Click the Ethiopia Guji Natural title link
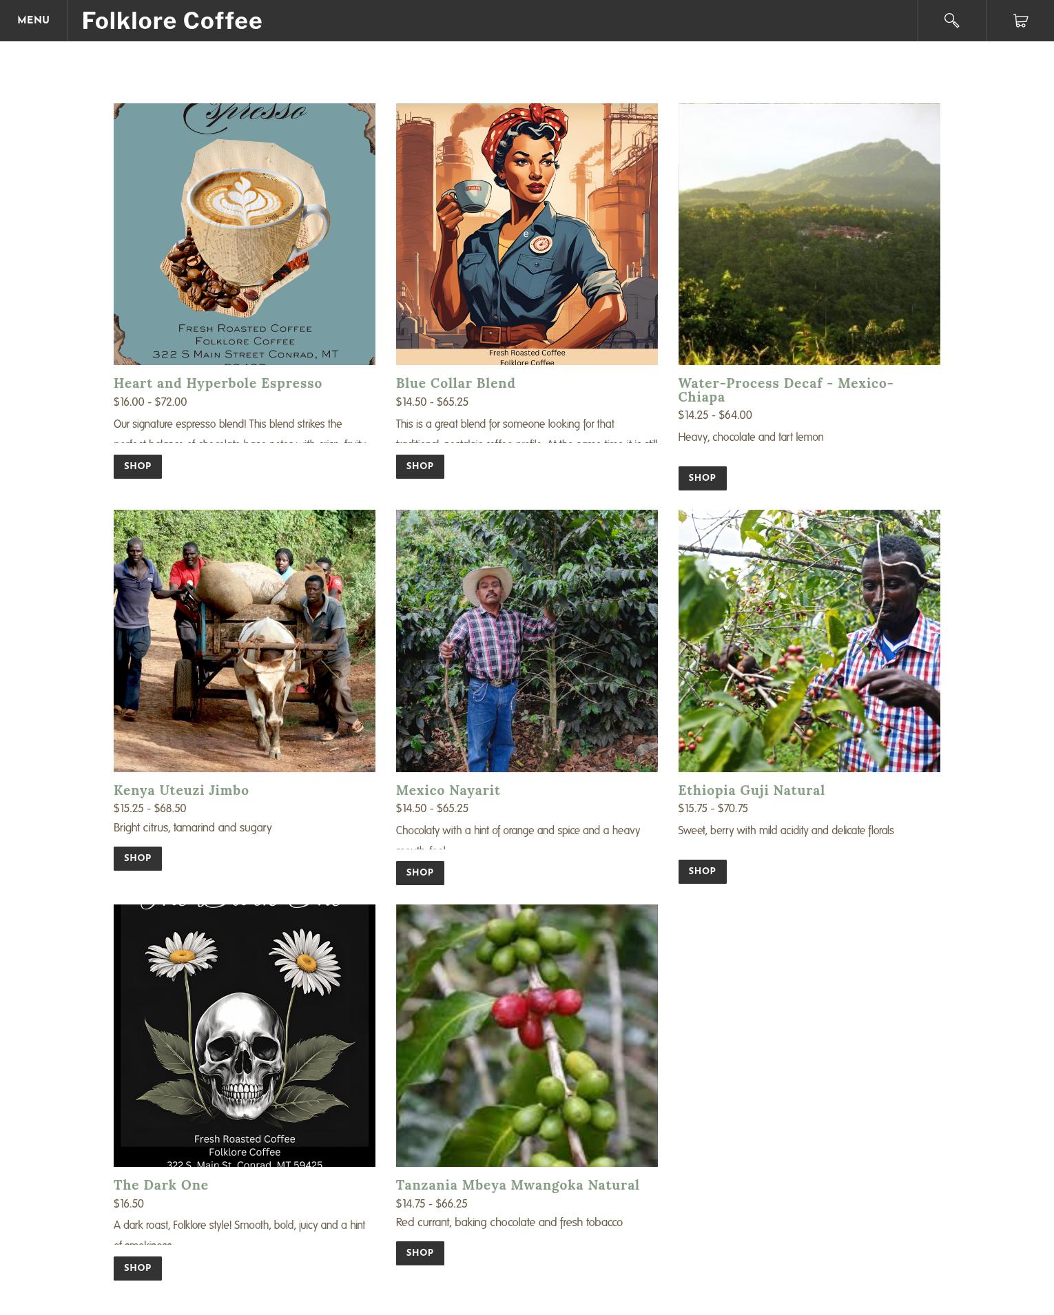 click(752, 790)
